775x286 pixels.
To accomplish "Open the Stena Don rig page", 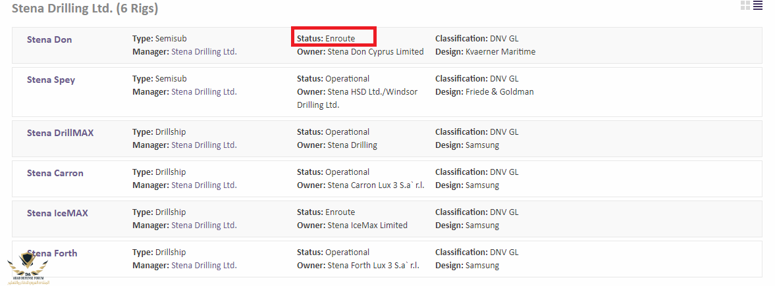I will click(49, 39).
